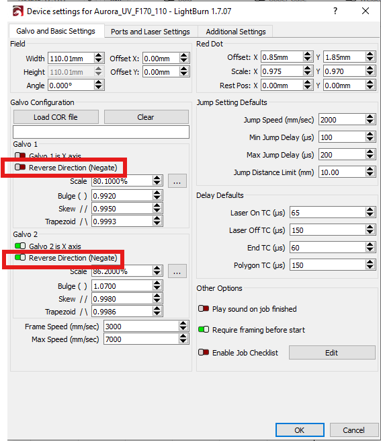Click the Load COR file button

(x=56, y=117)
